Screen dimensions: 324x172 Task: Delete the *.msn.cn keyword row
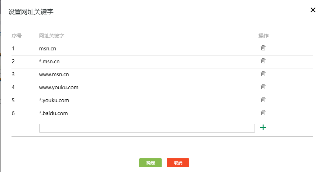[263, 61]
